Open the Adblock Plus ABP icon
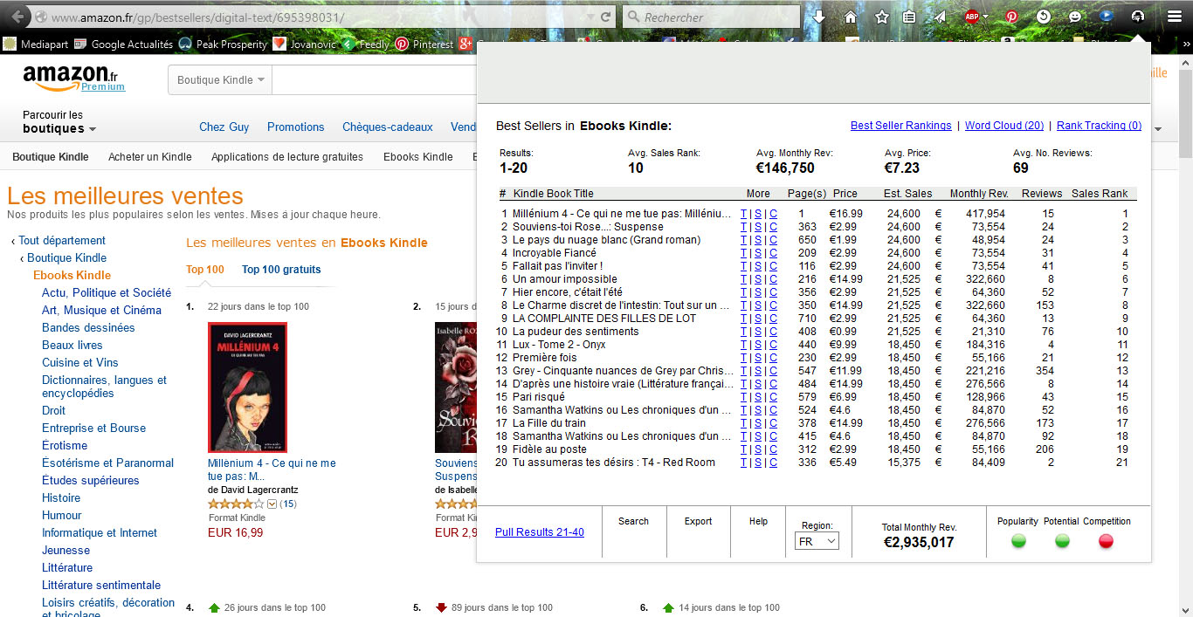The width and height of the screenshot is (1193, 617). [x=971, y=17]
